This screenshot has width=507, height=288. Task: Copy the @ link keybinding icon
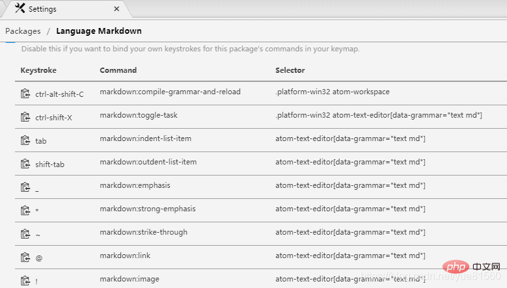pyautogui.click(x=25, y=257)
